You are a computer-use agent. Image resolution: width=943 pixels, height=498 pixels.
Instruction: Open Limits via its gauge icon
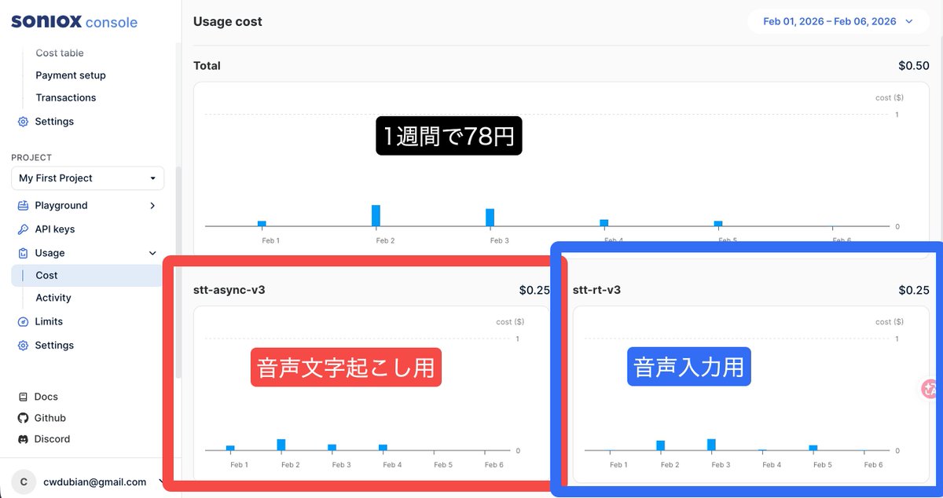point(21,321)
